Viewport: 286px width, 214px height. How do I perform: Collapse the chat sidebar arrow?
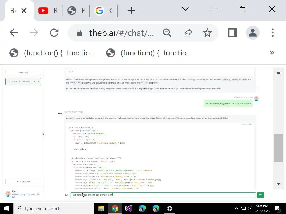[43, 134]
